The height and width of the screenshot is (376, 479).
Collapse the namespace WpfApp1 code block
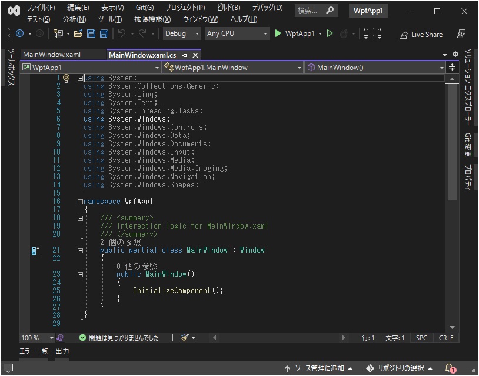[x=80, y=202]
